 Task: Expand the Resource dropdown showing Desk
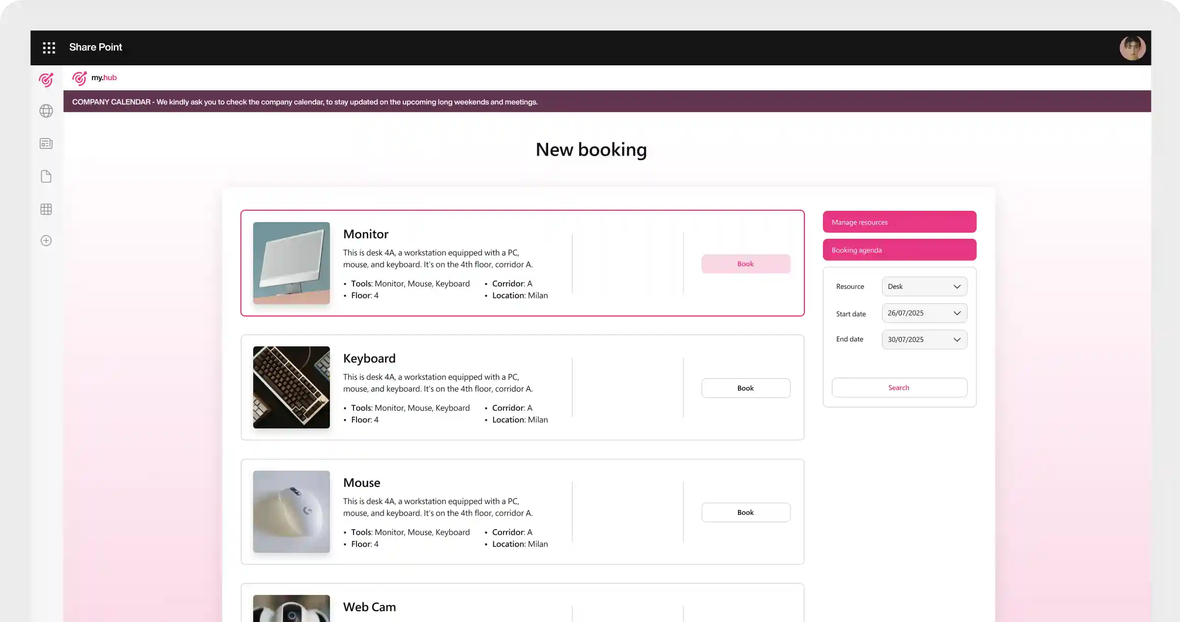pos(924,286)
